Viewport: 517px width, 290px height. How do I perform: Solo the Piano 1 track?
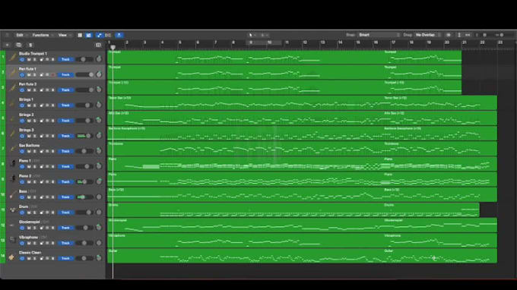pos(35,167)
